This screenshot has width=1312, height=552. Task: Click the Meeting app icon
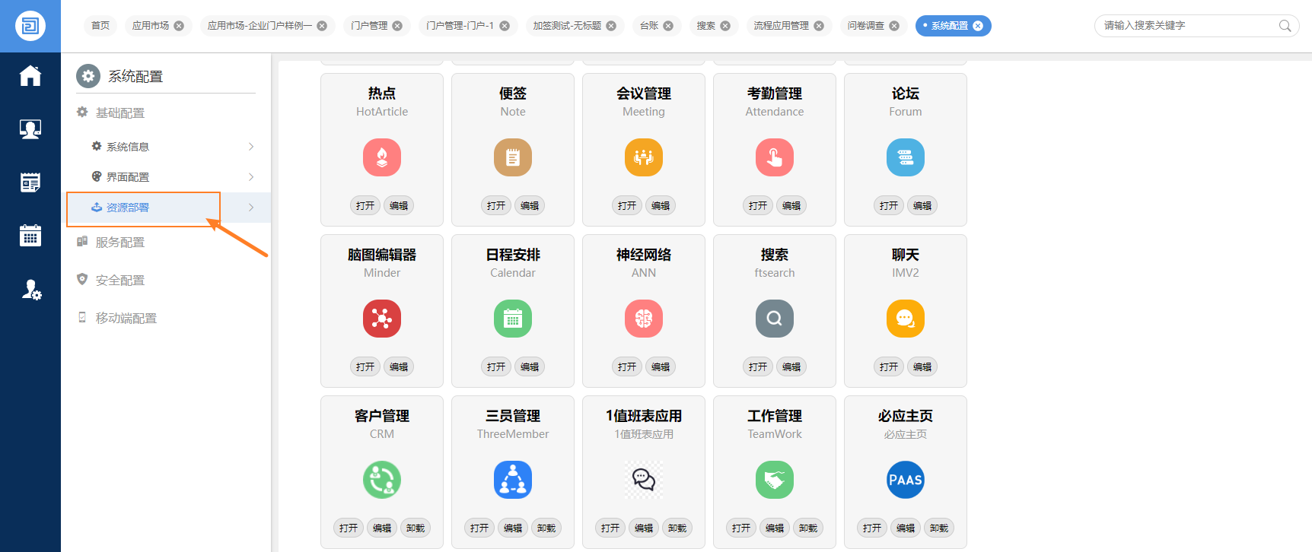coord(644,157)
